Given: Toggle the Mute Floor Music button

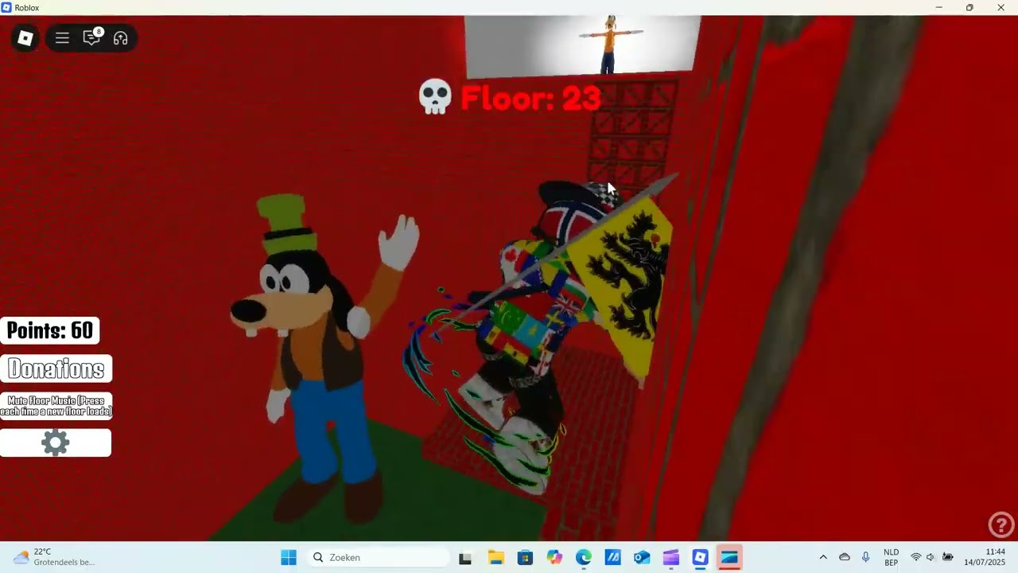Looking at the screenshot, I should (x=56, y=406).
